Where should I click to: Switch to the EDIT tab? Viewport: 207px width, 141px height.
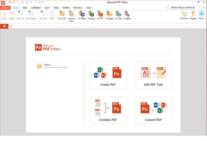click(x=47, y=8)
